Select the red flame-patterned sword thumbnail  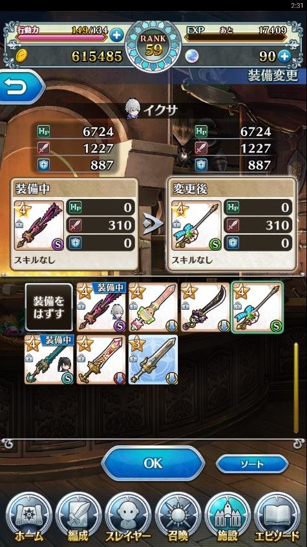(101, 360)
